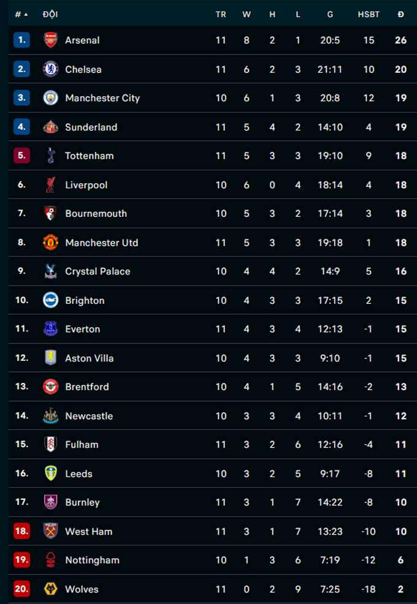Sort standings by Đ points column
The height and width of the screenshot is (604, 417).
point(400,14)
